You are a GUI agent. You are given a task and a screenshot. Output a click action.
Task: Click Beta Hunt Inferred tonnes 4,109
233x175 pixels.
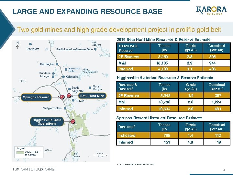163,69
